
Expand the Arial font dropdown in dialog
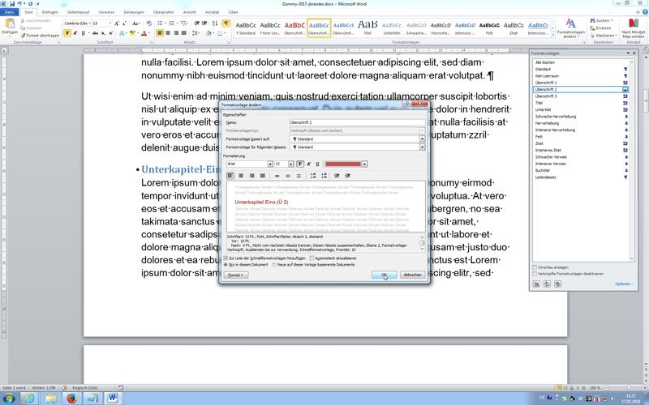[269, 164]
